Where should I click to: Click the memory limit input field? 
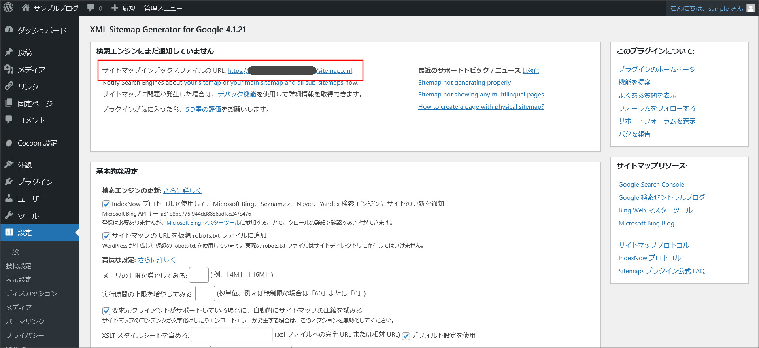pyautogui.click(x=199, y=275)
